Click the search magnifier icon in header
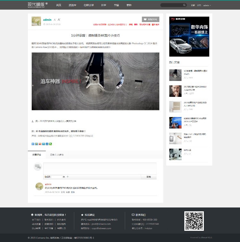Viewport: 240px width, 242px height. tap(184, 5)
